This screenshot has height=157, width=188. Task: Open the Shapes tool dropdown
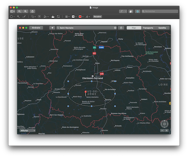pos(33,17)
